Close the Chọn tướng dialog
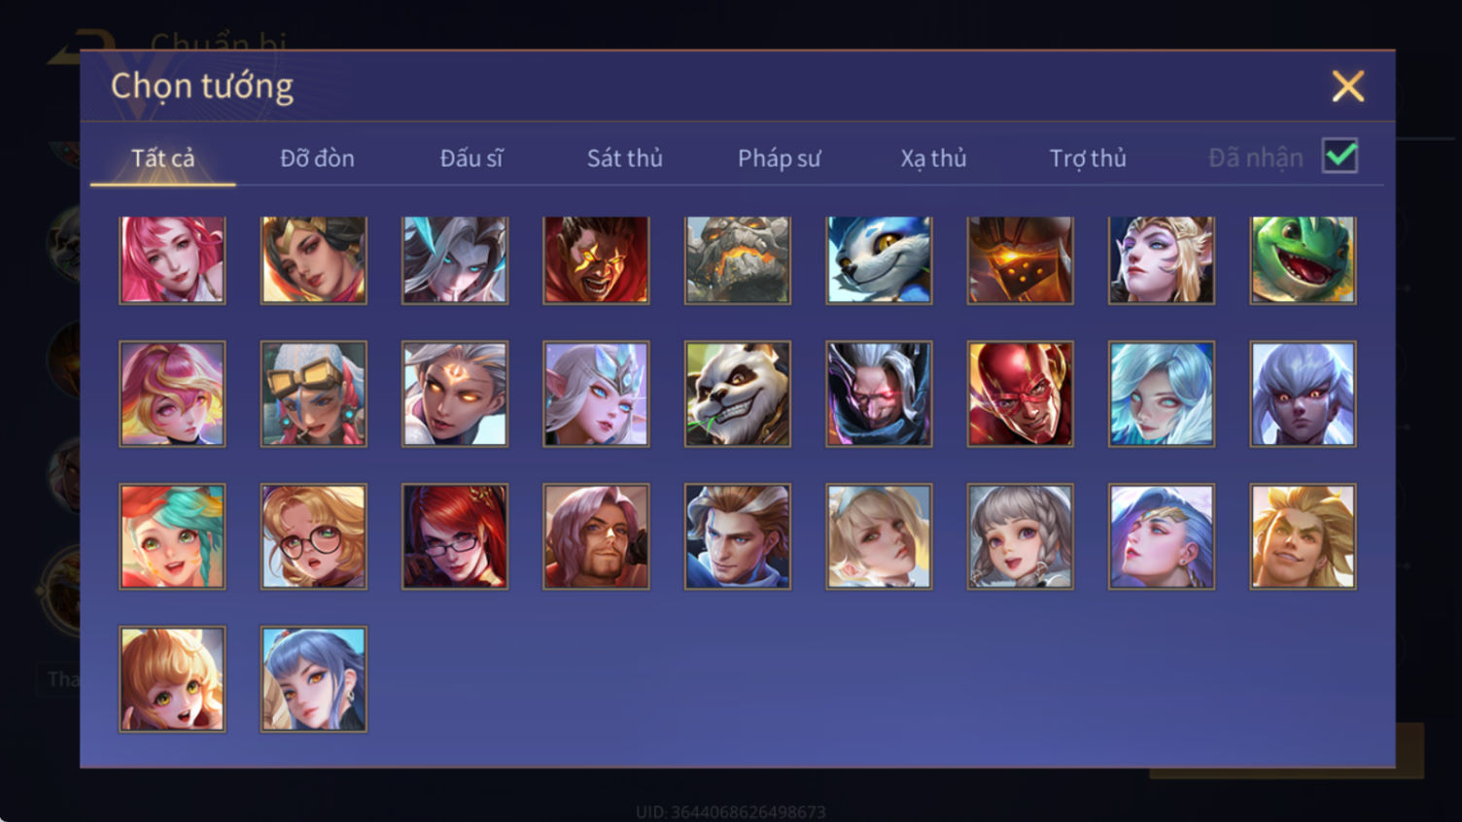 (1347, 86)
